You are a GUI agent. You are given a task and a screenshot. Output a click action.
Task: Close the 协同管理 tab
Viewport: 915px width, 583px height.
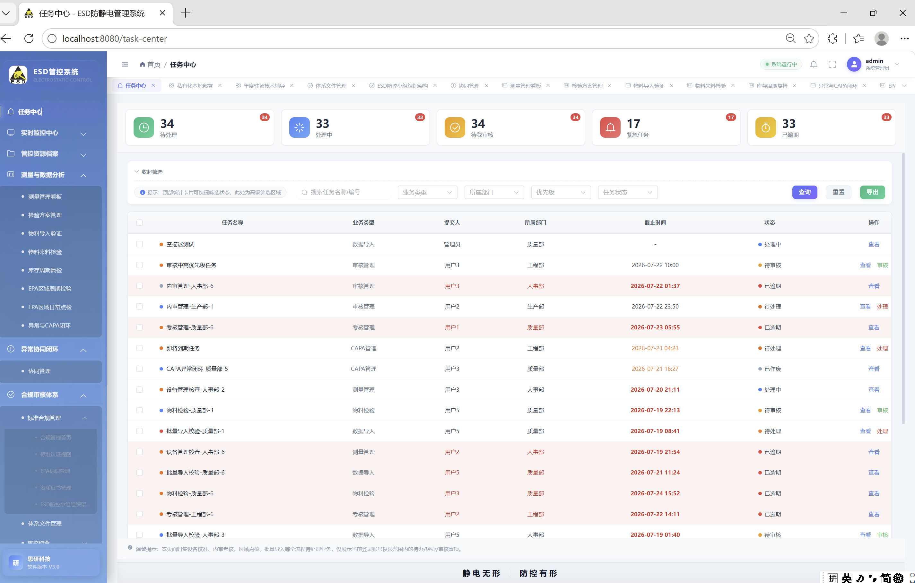[x=486, y=85]
